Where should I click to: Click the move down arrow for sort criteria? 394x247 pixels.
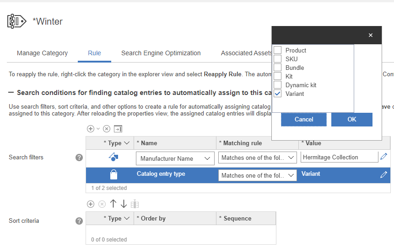pyautogui.click(x=124, y=204)
